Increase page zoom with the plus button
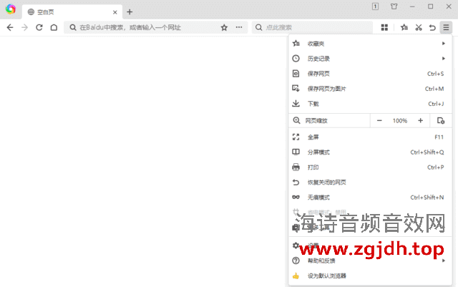Screen dimensions: 458x287 420,120
